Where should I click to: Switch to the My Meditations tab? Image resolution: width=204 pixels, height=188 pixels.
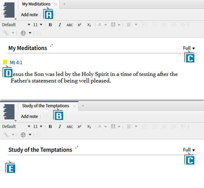(x=36, y=4)
